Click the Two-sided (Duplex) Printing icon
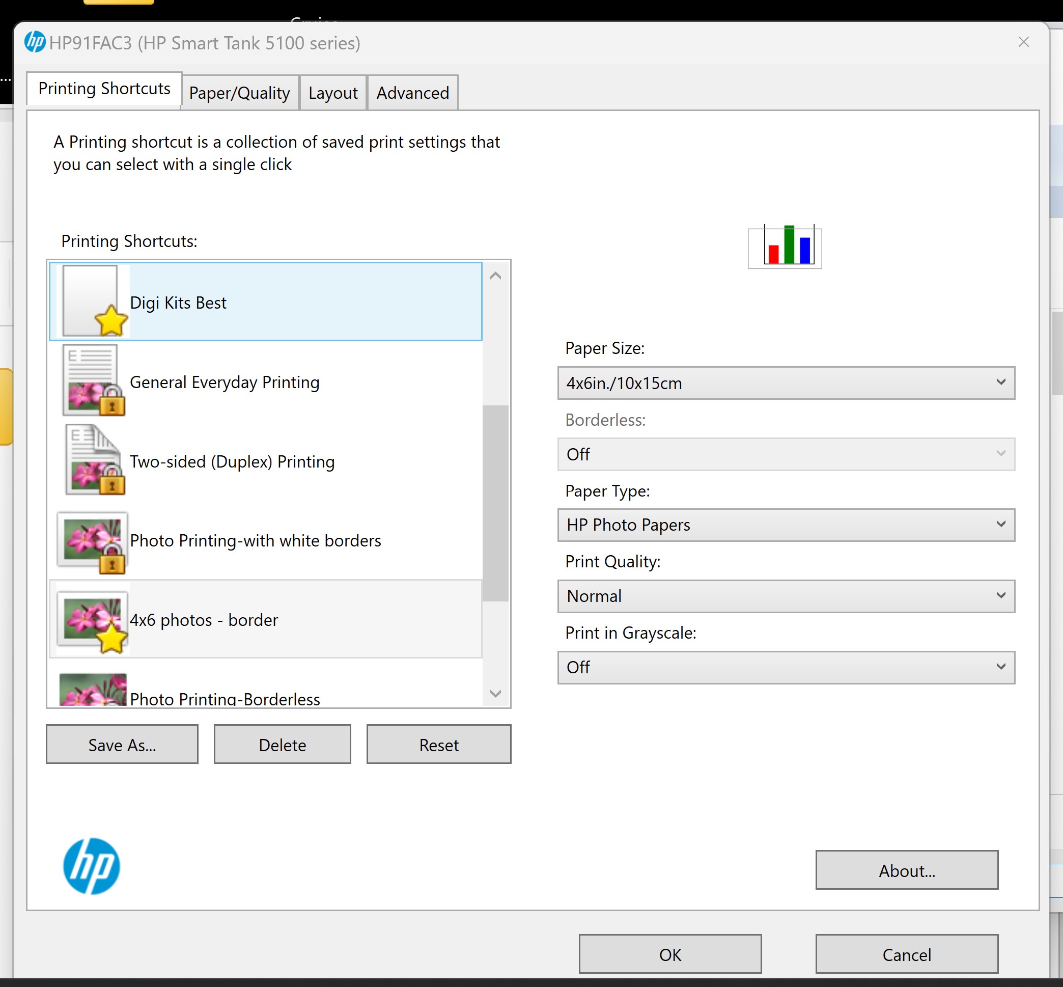 (94, 459)
